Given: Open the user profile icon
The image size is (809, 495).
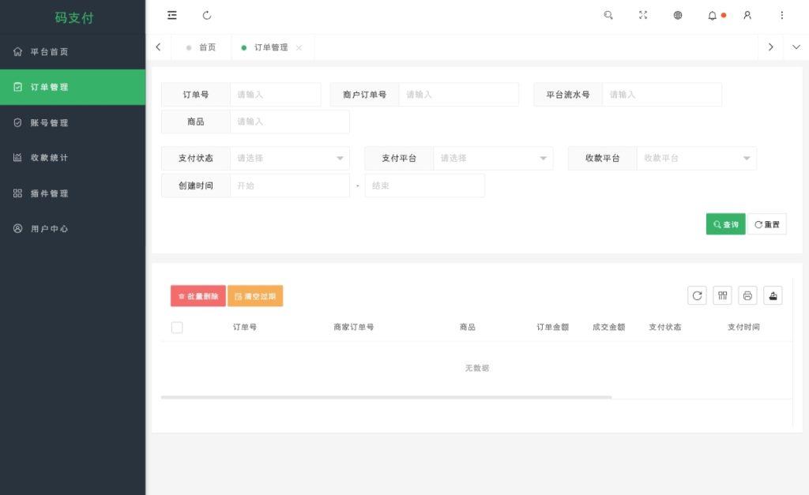Looking at the screenshot, I should coord(747,16).
